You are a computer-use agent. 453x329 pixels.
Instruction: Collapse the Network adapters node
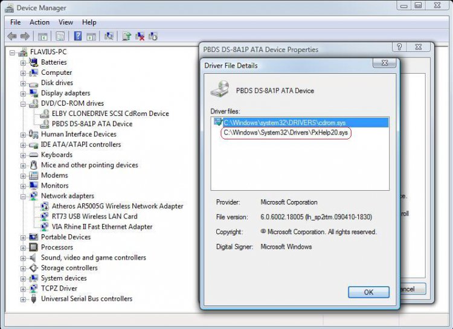23,196
